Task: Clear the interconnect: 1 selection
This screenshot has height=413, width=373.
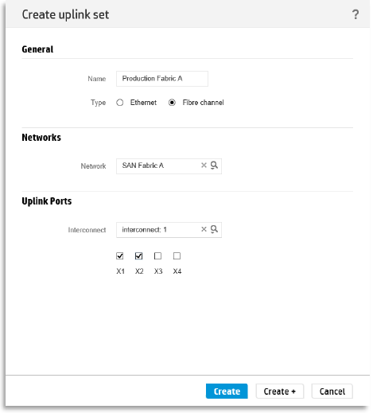Action: [x=204, y=229]
